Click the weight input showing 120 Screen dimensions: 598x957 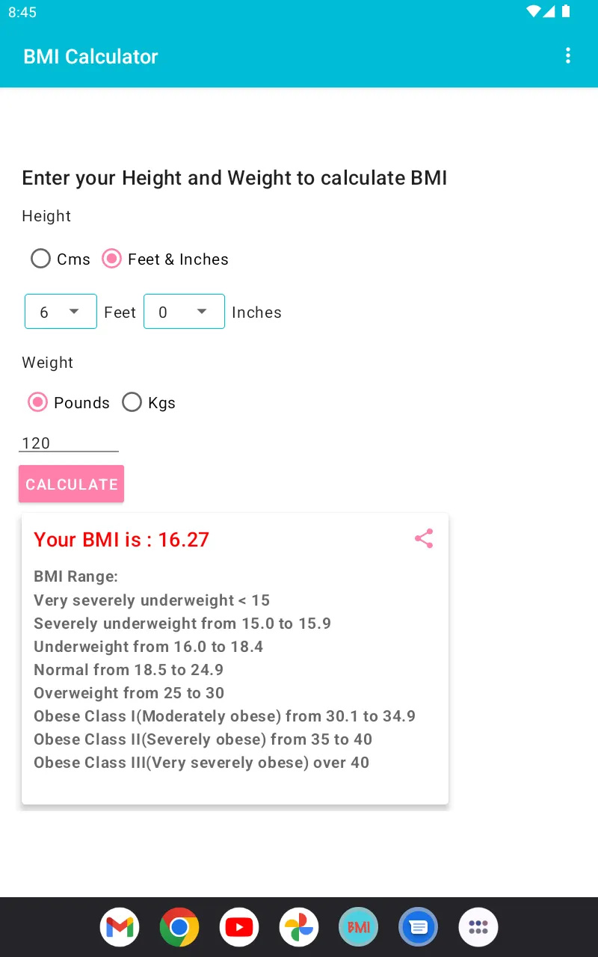coord(67,443)
